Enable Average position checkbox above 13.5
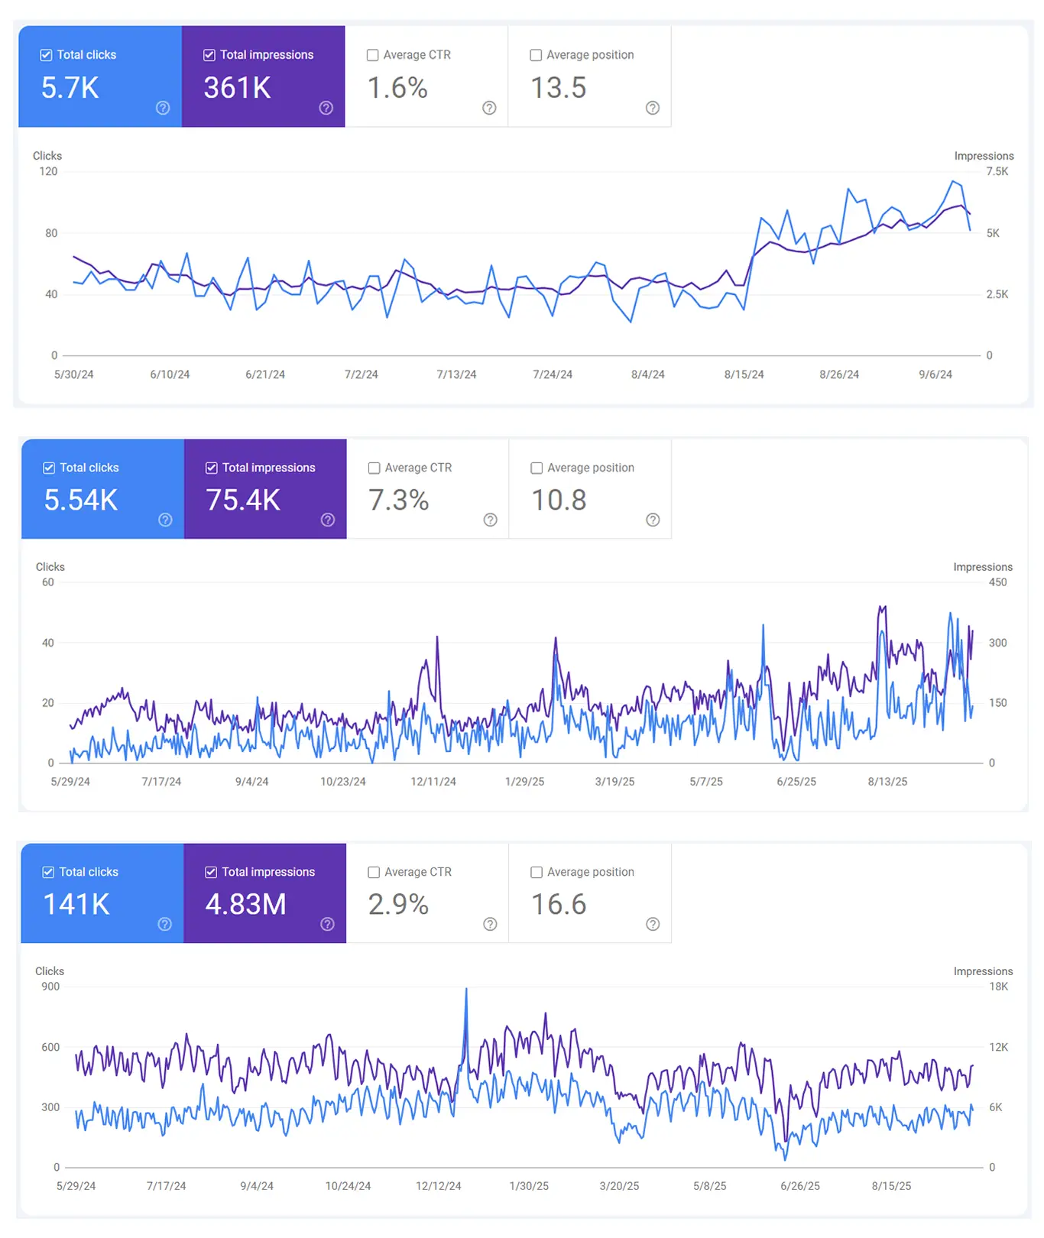This screenshot has height=1238, width=1044. coord(536,55)
